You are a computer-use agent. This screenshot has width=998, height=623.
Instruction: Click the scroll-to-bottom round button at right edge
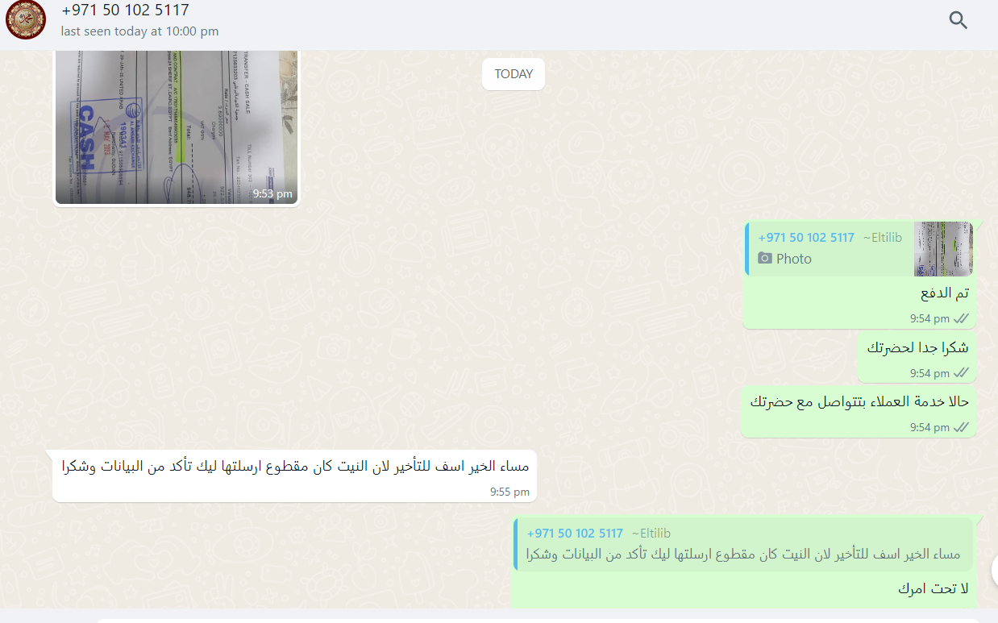tap(993, 569)
